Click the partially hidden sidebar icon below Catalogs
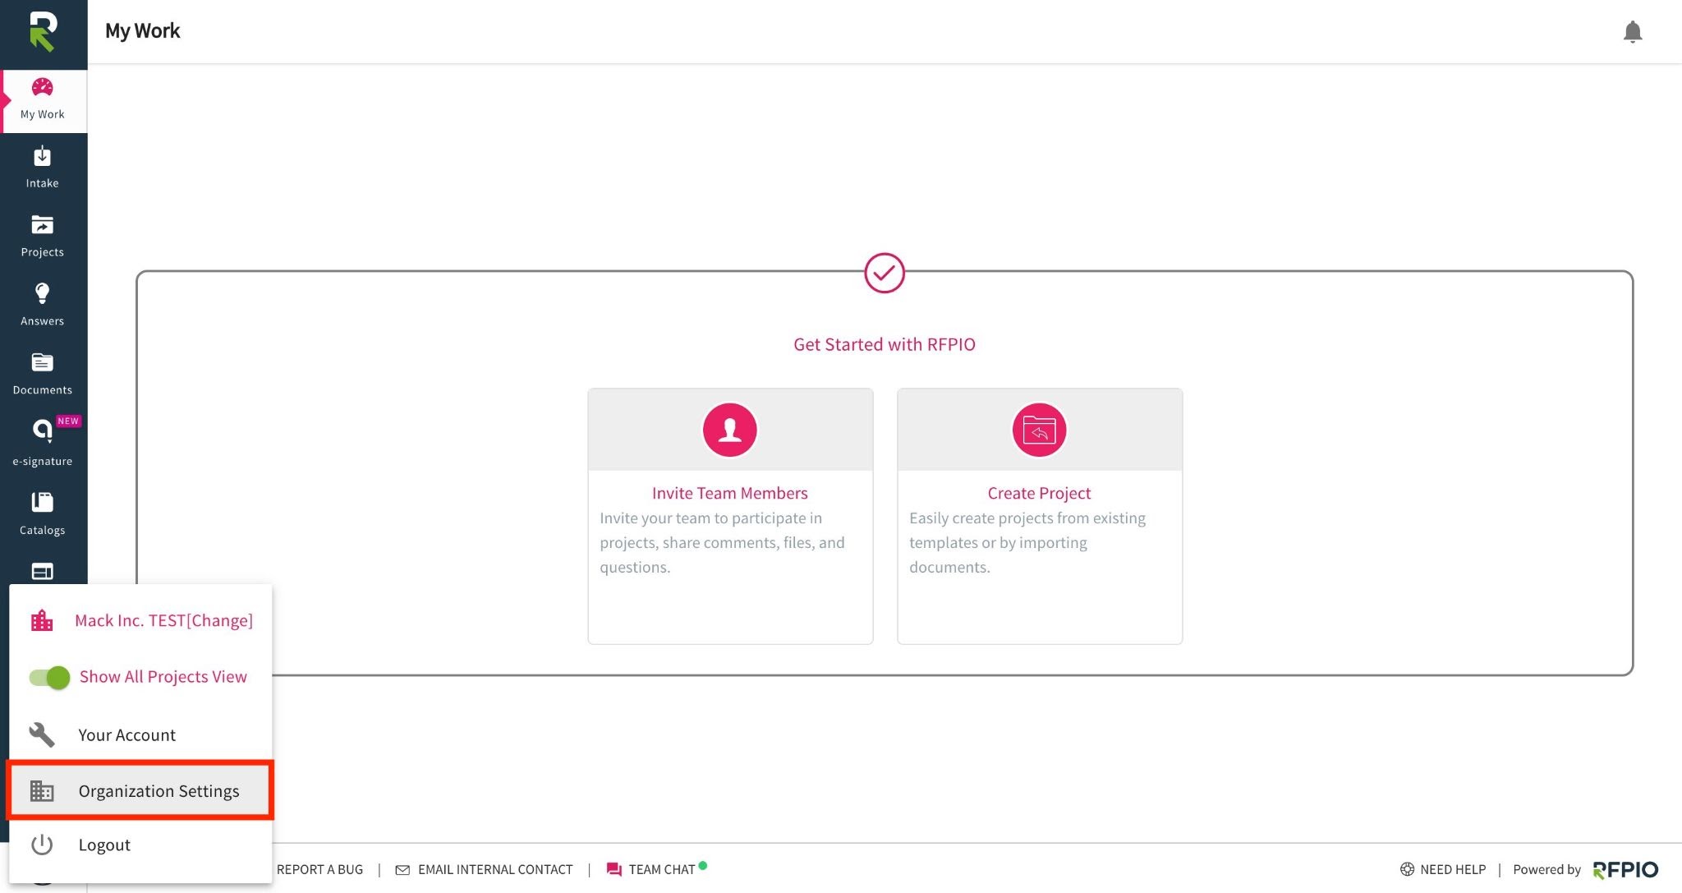The height and width of the screenshot is (893, 1682). (43, 571)
